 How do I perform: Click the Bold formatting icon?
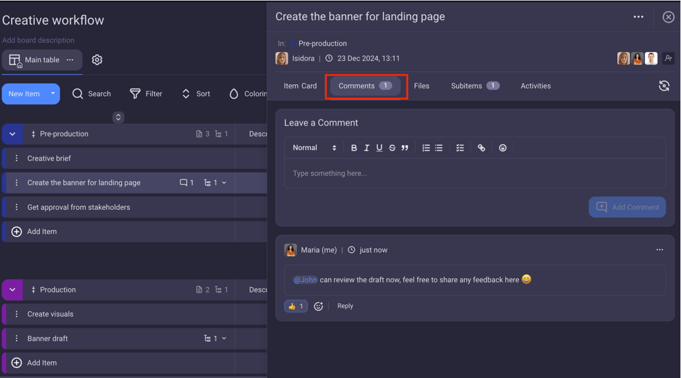click(x=354, y=148)
